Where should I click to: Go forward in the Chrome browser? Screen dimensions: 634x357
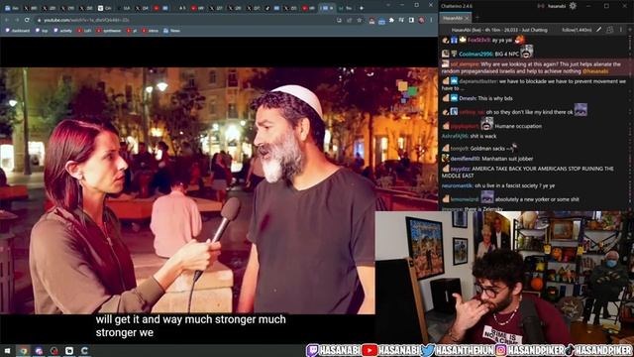point(17,20)
